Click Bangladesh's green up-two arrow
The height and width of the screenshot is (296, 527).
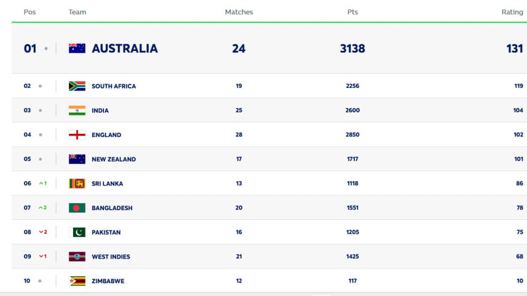coord(42,208)
